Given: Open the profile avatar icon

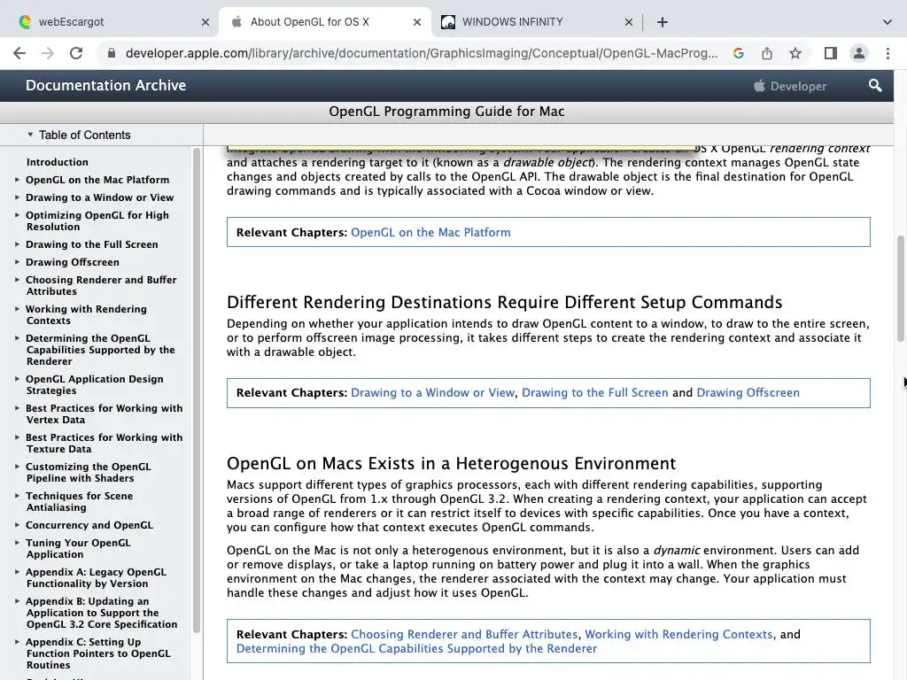Looking at the screenshot, I should point(859,53).
